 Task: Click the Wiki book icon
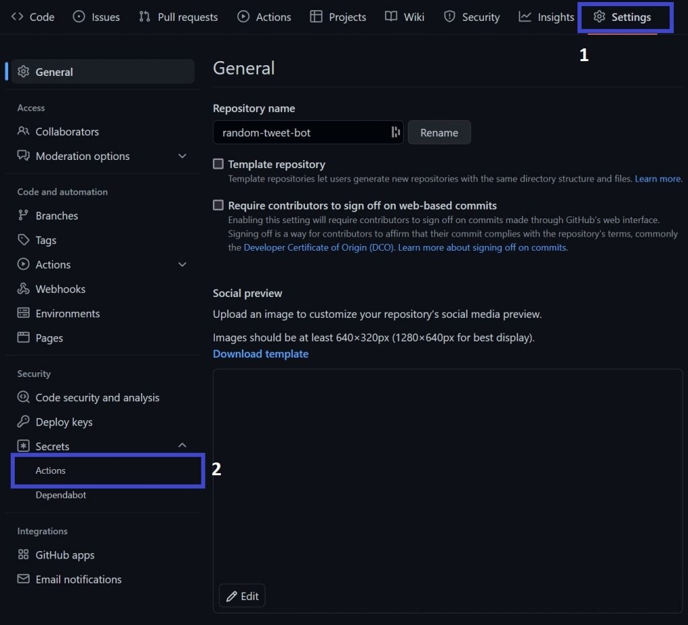tap(391, 17)
